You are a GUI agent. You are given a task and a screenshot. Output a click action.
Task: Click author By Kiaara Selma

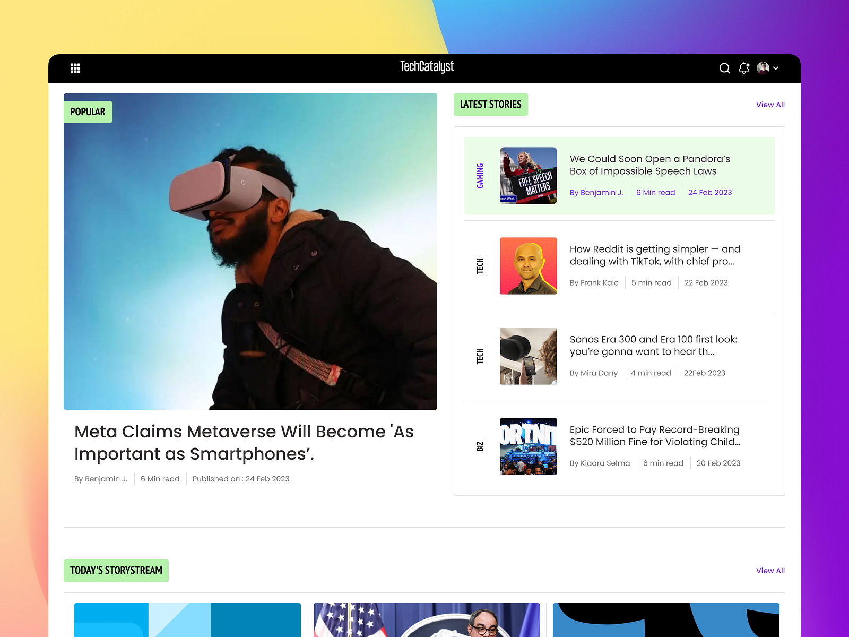600,463
